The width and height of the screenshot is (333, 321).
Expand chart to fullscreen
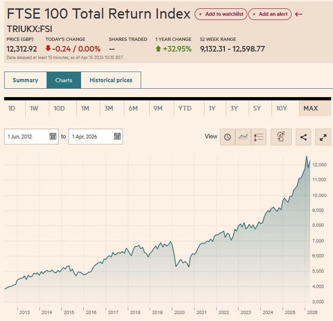pyautogui.click(x=323, y=137)
